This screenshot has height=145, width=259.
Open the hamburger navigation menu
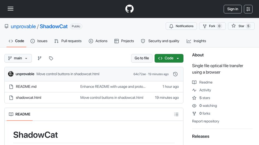tap(11, 9)
